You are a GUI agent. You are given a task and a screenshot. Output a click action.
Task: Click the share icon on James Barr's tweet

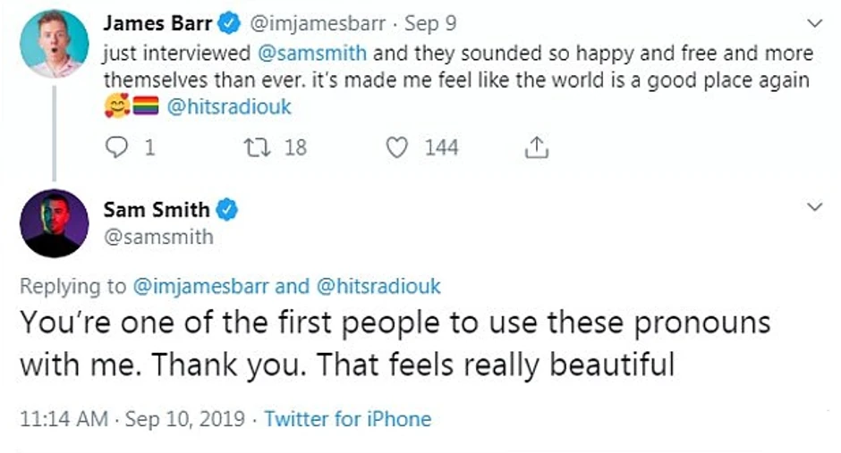536,147
